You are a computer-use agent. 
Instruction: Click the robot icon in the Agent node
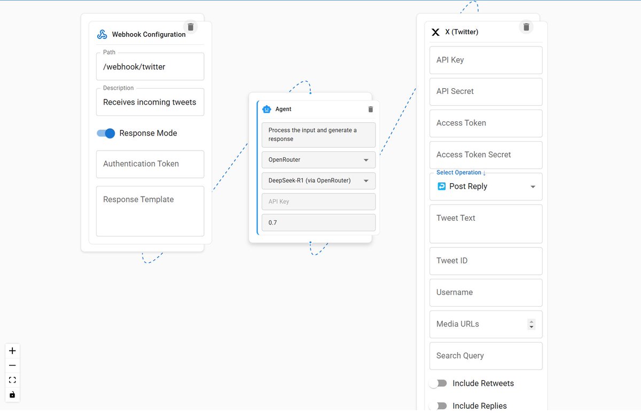(267, 109)
